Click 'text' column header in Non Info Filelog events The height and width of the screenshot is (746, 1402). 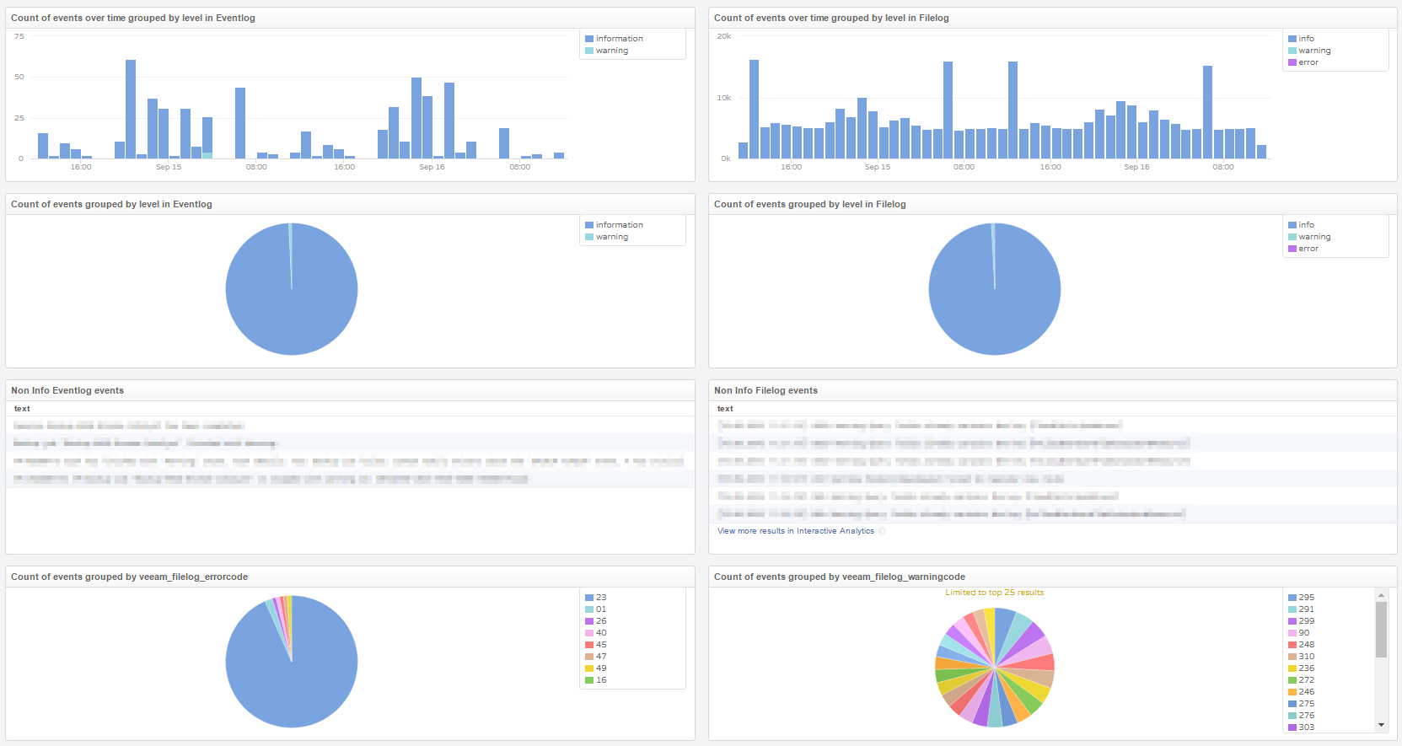click(x=725, y=409)
